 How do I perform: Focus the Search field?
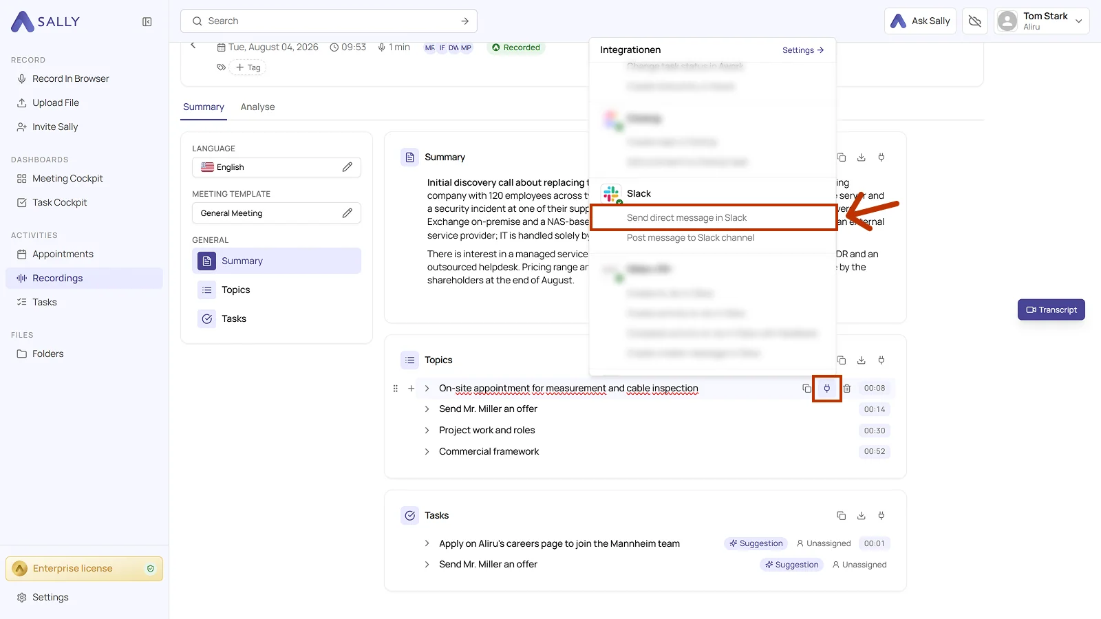329,21
